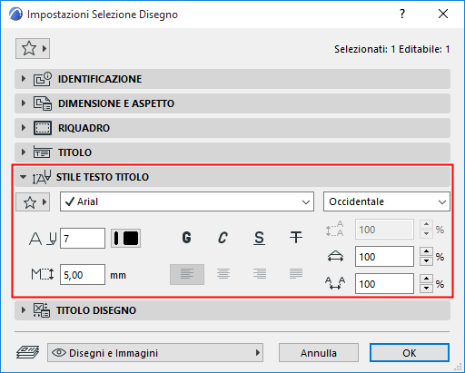Screen dimensions: 465x373
Task: Open the text pen color swatch
Action: pos(125,238)
